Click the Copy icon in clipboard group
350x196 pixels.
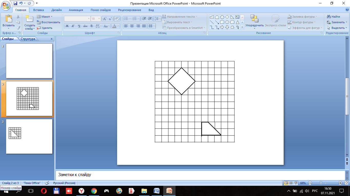tap(18, 22)
